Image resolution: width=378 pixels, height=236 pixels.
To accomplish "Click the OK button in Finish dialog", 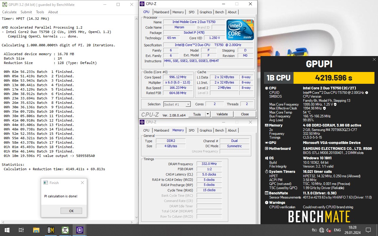I will coord(71,211).
